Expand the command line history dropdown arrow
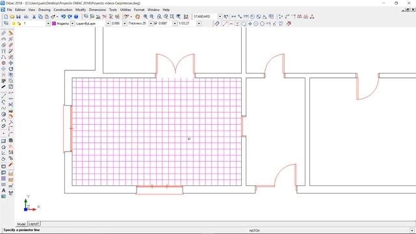The image size is (416, 234). (412, 231)
